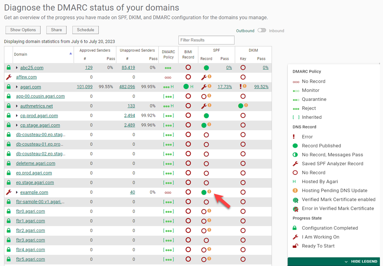Viewport: 383px width, 266px height.
Task: Open the app-00.cousin.agari.com domain link
Action: tap(40, 96)
